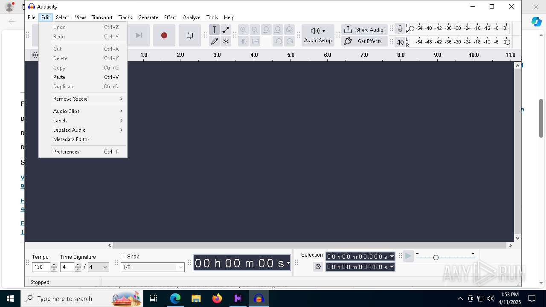Click the Zoom Out magnifier icon

255,30
